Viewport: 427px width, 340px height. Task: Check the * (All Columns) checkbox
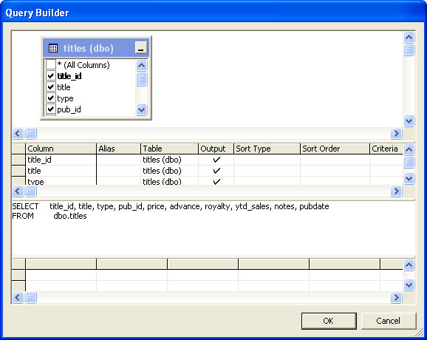tap(51, 65)
